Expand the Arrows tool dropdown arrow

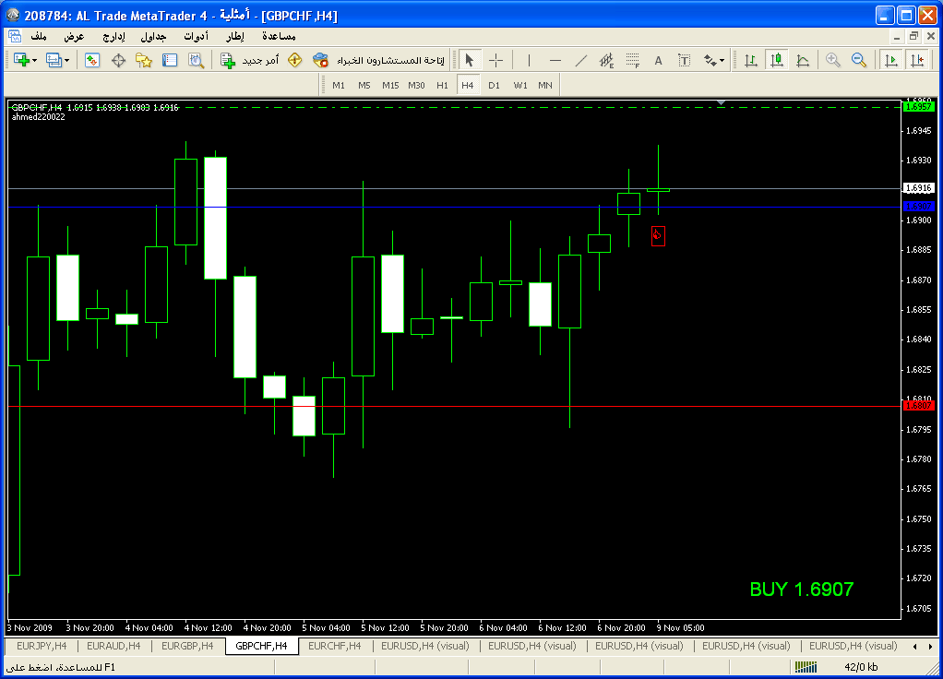pos(722,61)
